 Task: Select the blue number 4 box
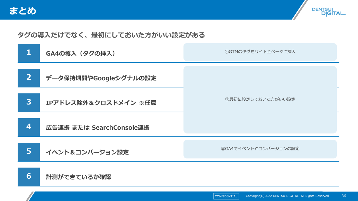pyautogui.click(x=29, y=127)
